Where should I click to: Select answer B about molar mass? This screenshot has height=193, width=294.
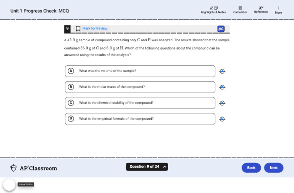click(x=140, y=87)
